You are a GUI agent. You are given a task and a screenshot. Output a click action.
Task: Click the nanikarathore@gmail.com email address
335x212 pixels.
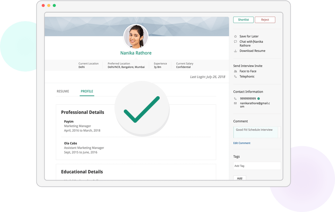(254, 104)
